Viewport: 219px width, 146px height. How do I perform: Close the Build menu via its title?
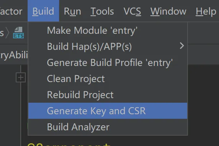[x=43, y=11]
